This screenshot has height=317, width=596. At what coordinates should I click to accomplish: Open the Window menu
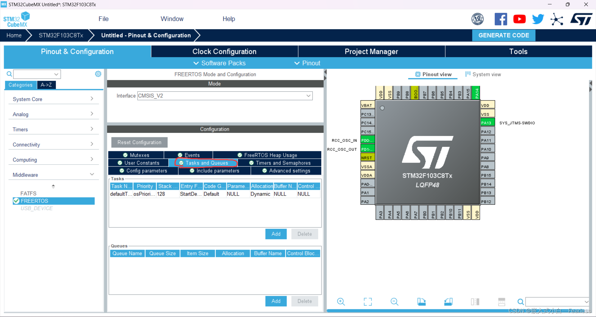coord(172,19)
